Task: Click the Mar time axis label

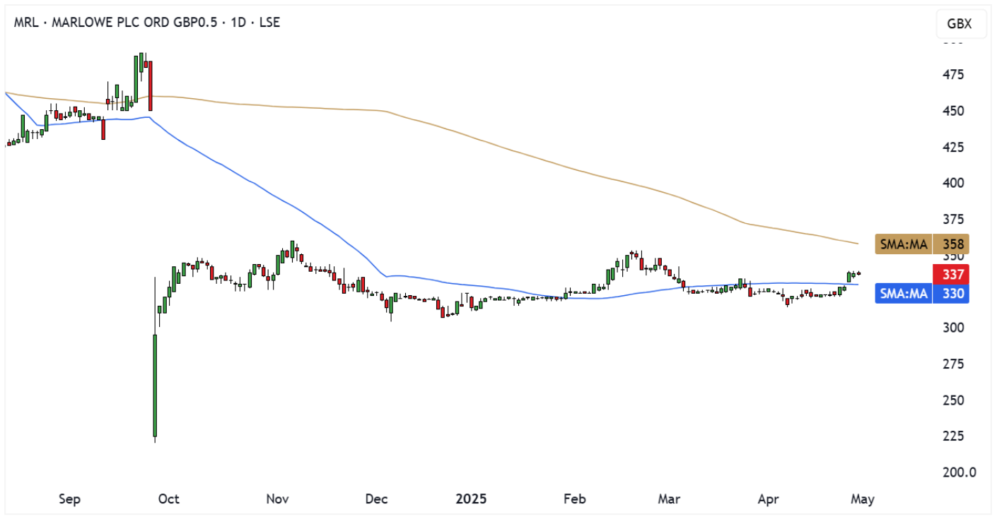Action: pyautogui.click(x=669, y=499)
